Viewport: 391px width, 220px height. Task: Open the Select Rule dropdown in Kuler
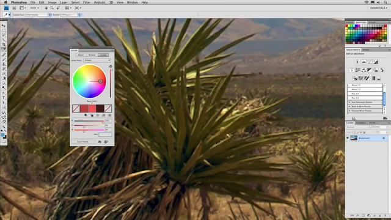[x=97, y=60]
